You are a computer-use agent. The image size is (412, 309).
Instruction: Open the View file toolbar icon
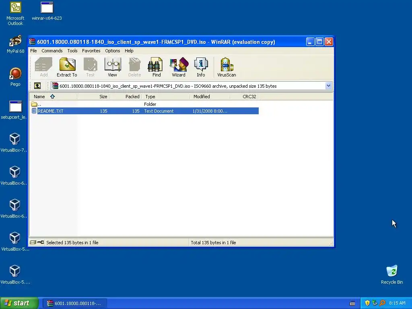[x=113, y=67]
